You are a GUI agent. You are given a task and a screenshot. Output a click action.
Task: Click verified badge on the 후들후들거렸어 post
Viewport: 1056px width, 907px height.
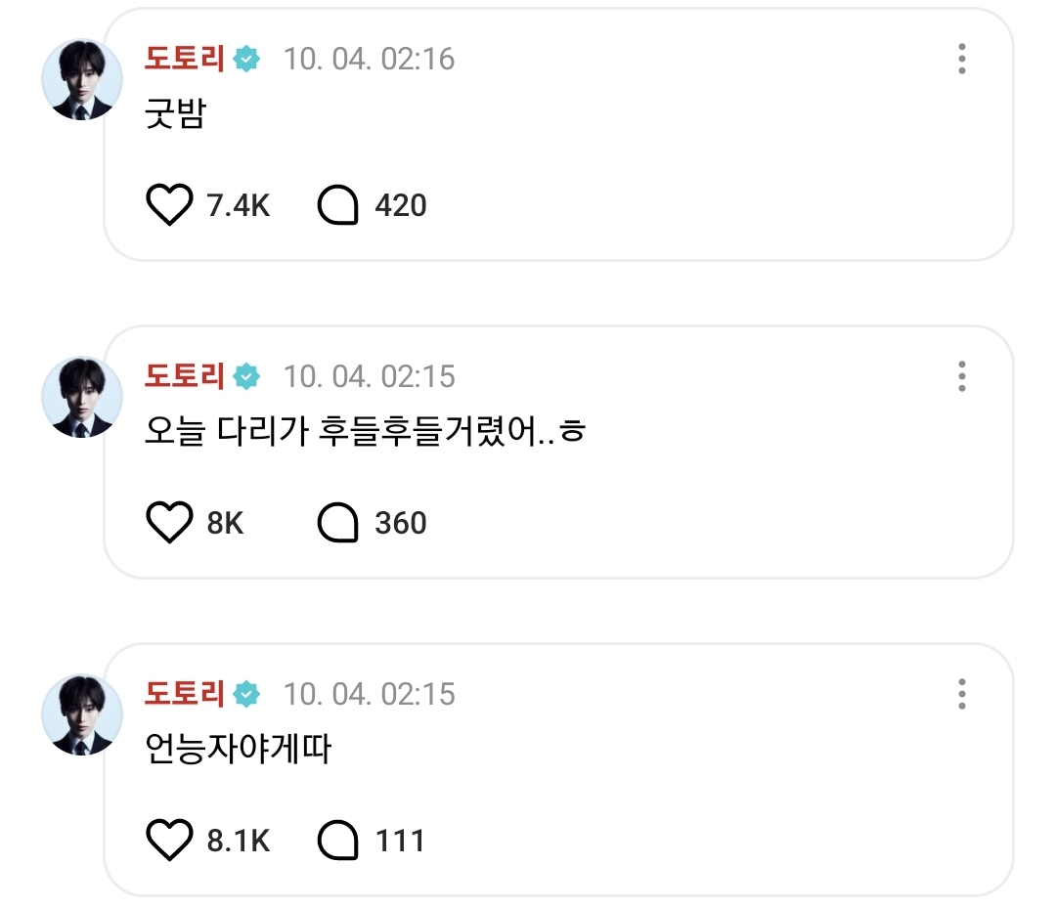pyautogui.click(x=248, y=376)
